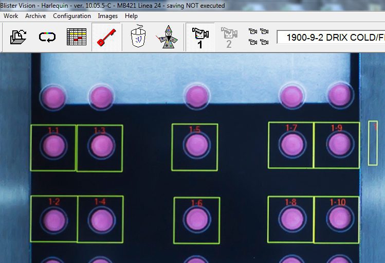385x263 pixels.
Task: Open the Help menu
Action: (131, 16)
